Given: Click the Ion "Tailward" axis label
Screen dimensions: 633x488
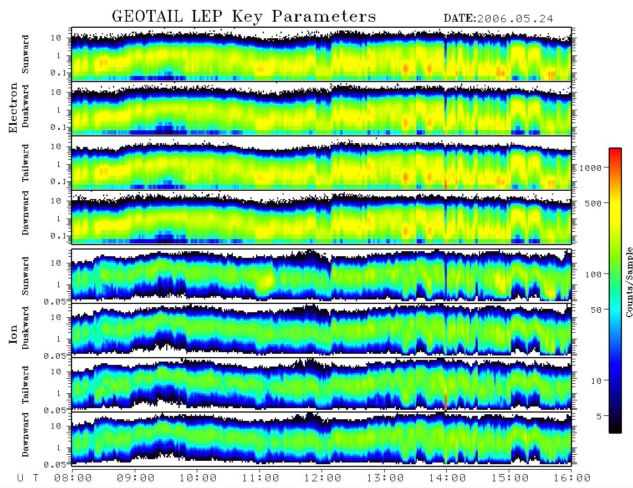Looking at the screenshot, I should tap(25, 385).
